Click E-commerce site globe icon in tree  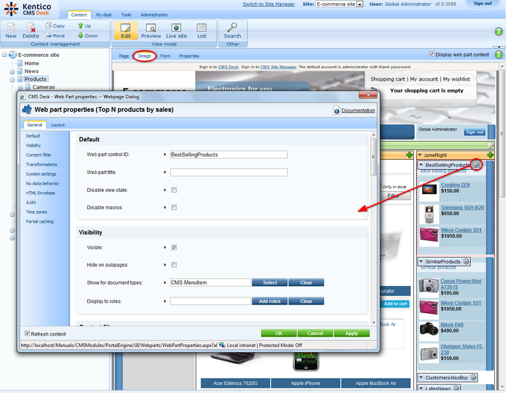tap(13, 55)
